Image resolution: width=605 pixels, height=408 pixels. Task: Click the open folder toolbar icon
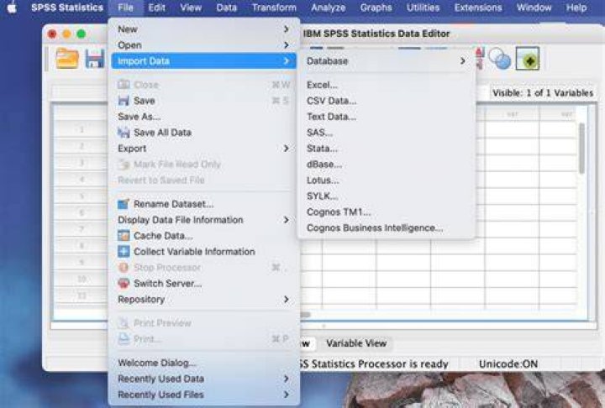(67, 59)
